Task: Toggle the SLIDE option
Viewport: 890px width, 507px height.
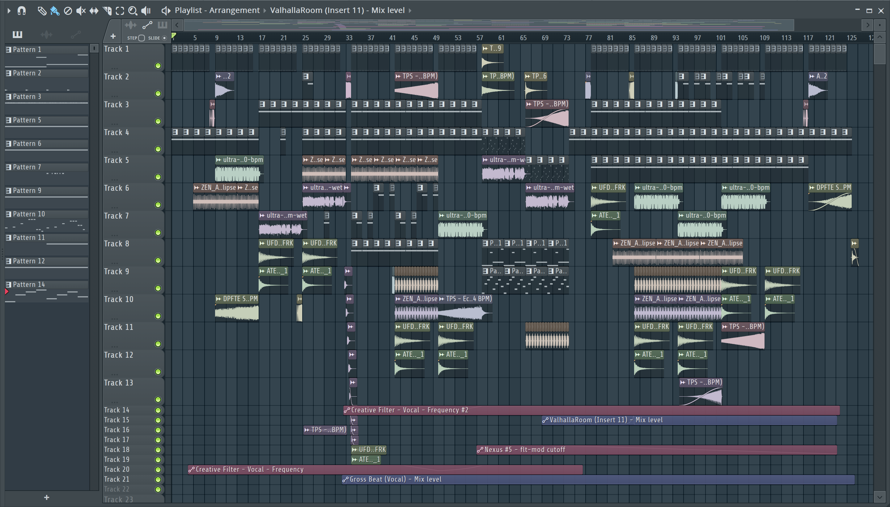Action: [x=164, y=38]
